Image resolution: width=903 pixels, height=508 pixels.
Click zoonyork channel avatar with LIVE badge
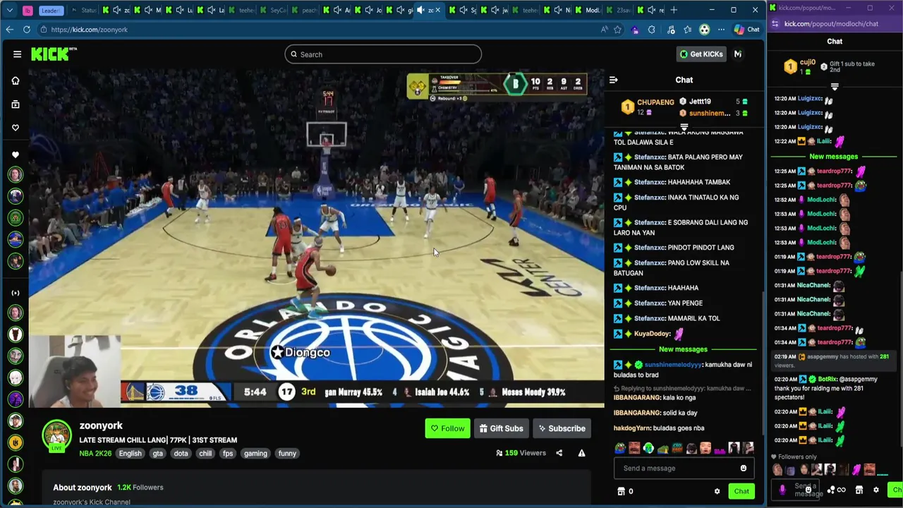(x=57, y=437)
